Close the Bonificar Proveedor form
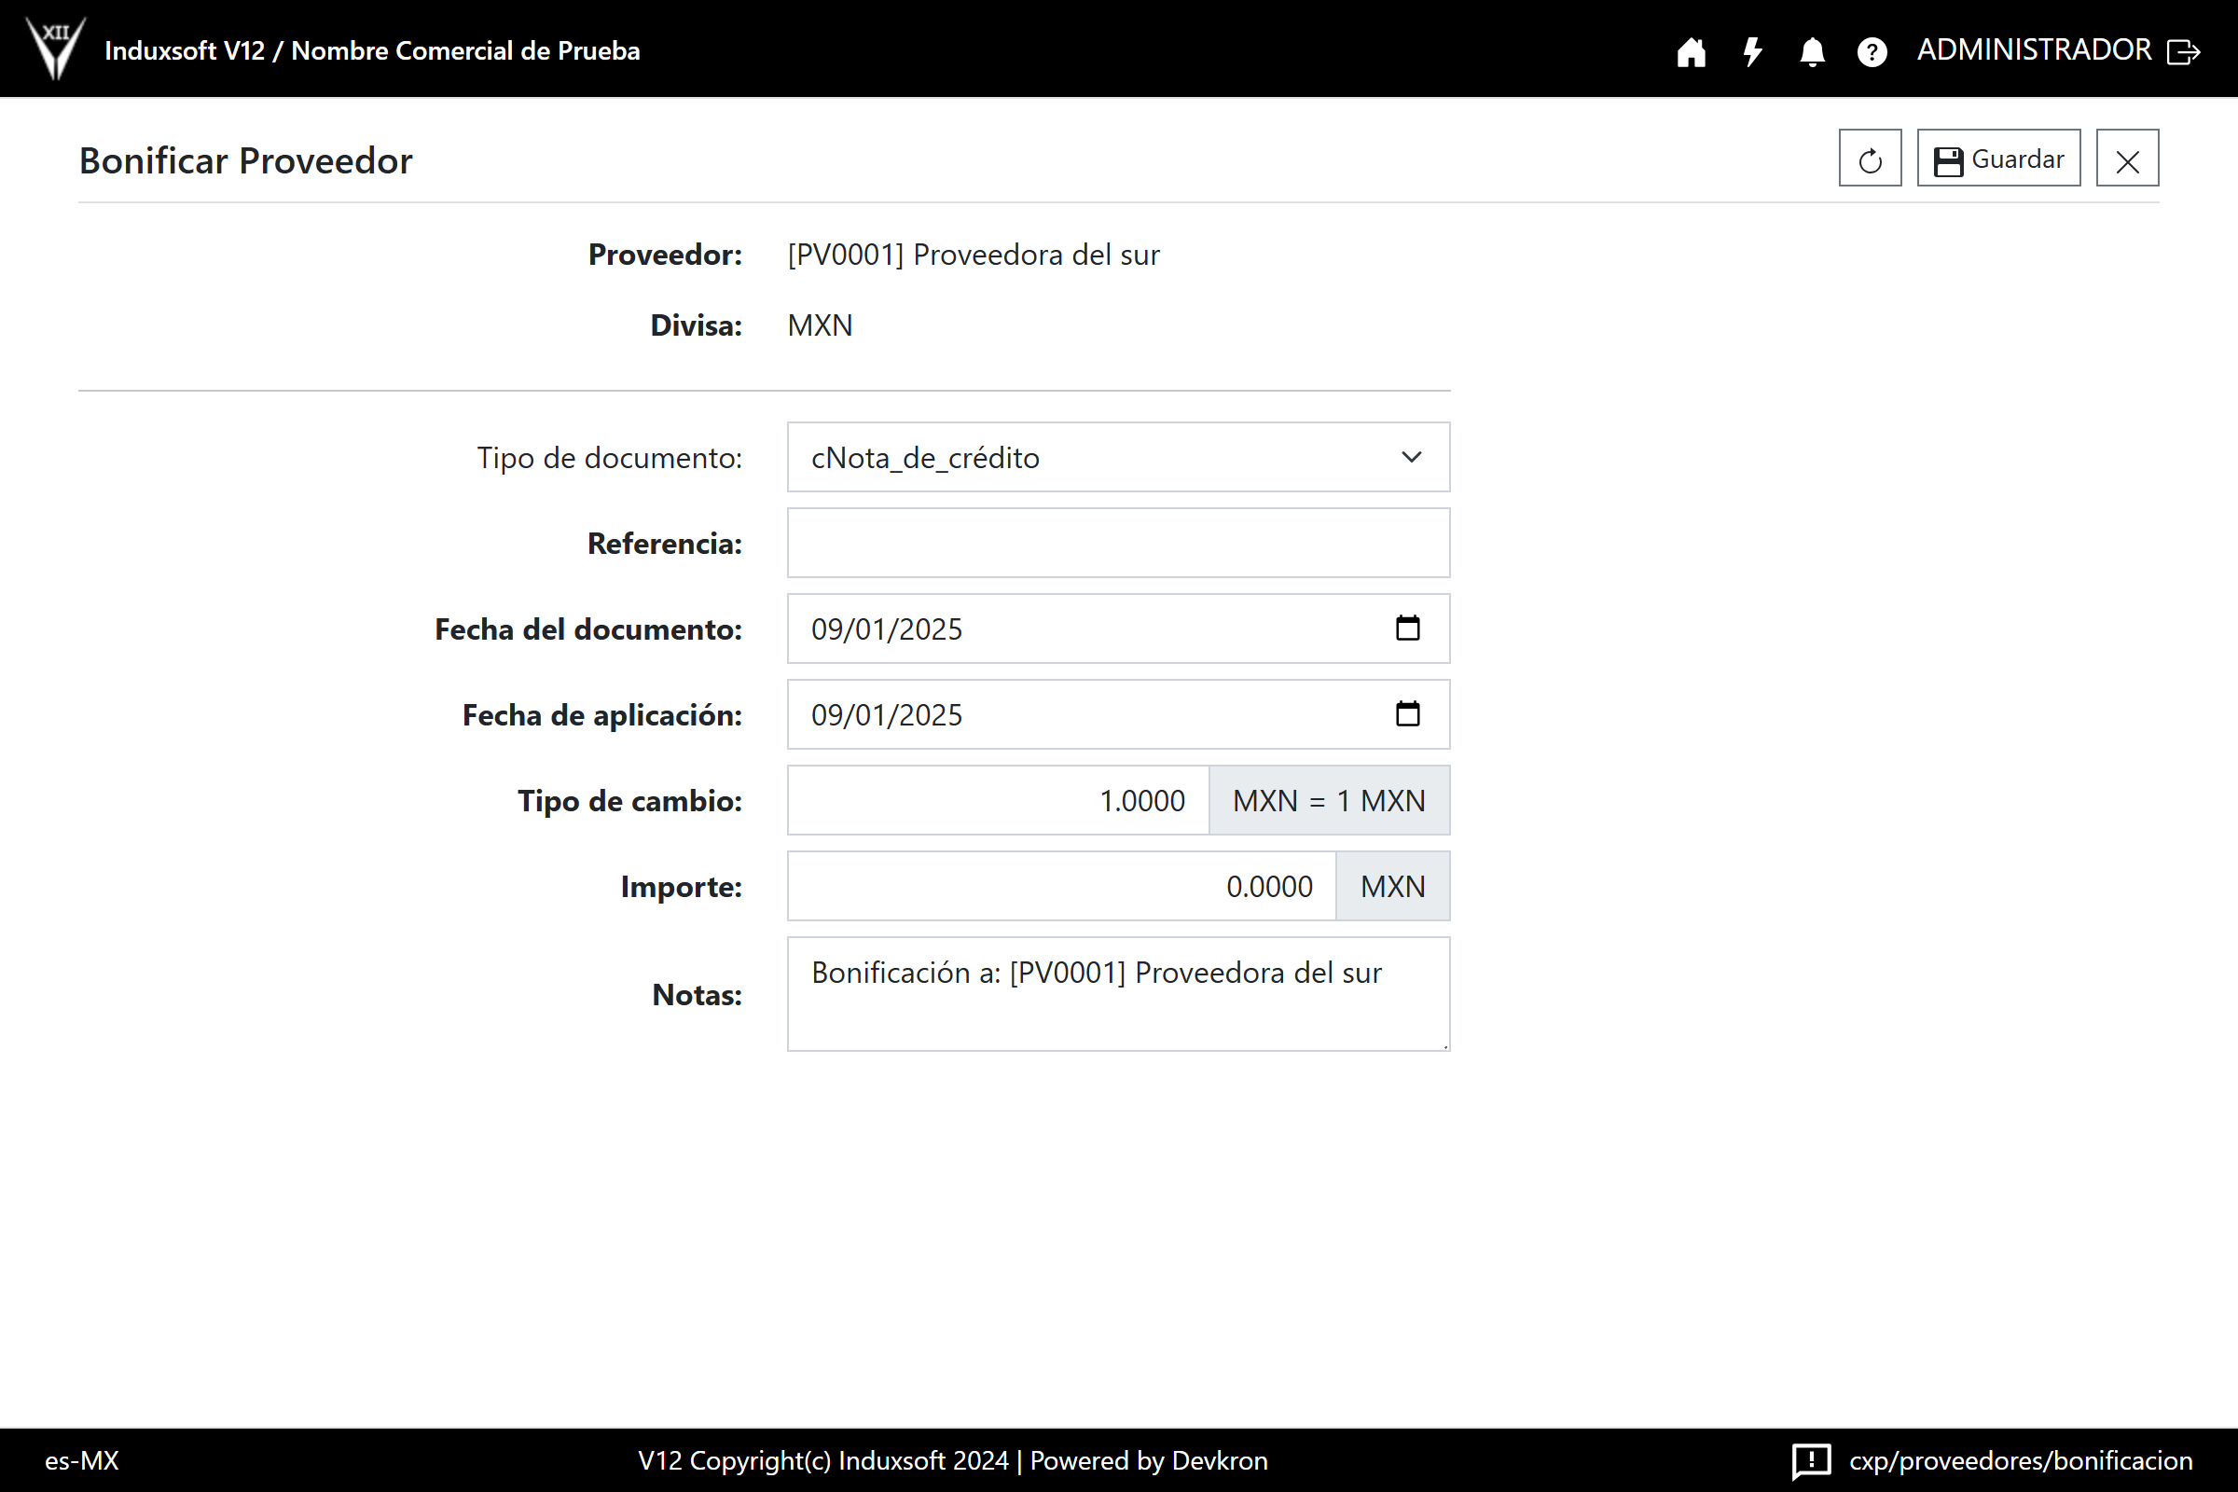 point(2127,159)
